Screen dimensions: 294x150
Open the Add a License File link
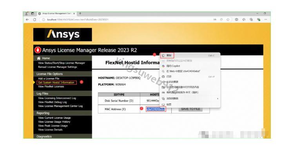click(49, 78)
